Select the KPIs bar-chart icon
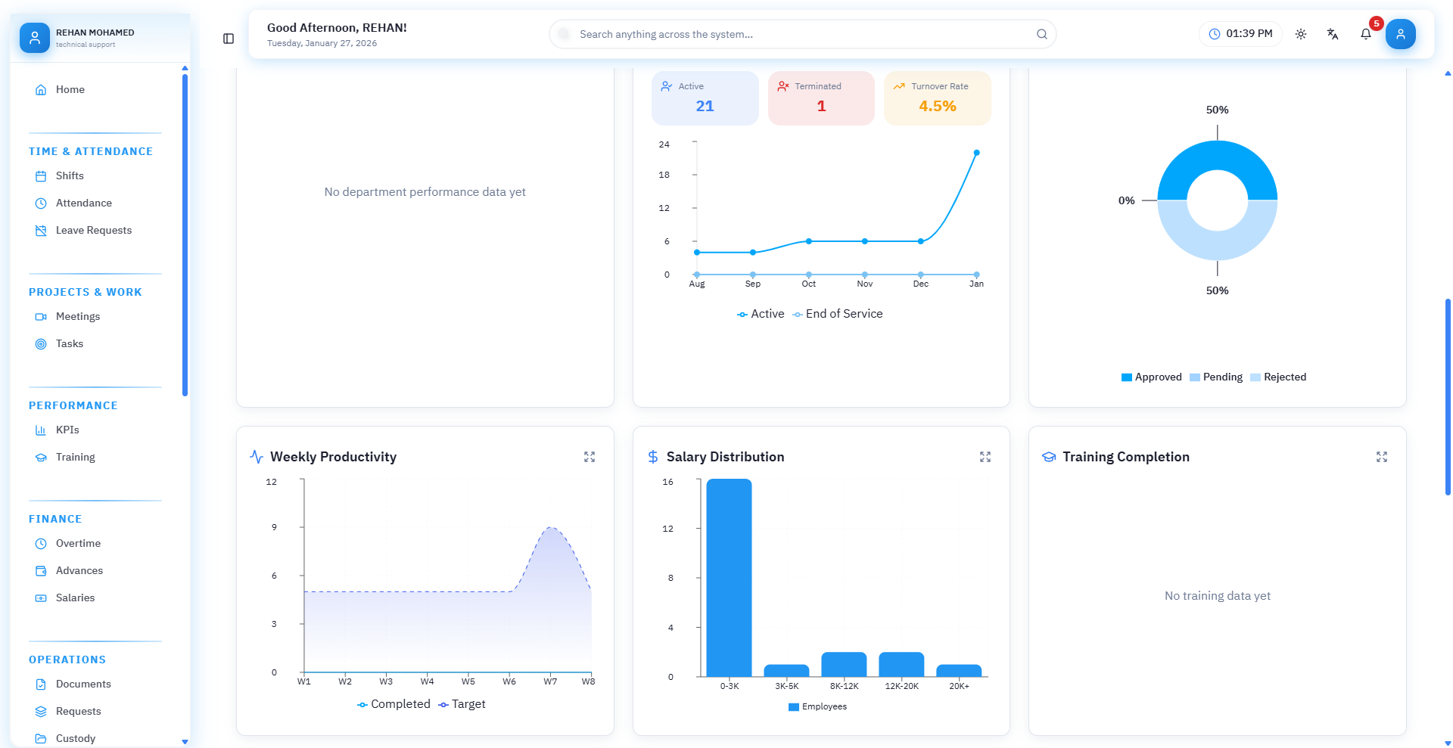Viewport: 1453px width, 748px height. click(x=42, y=430)
